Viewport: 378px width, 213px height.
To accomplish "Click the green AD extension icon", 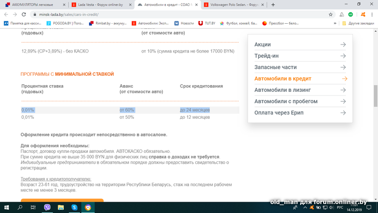I will pyautogui.click(x=351, y=15).
